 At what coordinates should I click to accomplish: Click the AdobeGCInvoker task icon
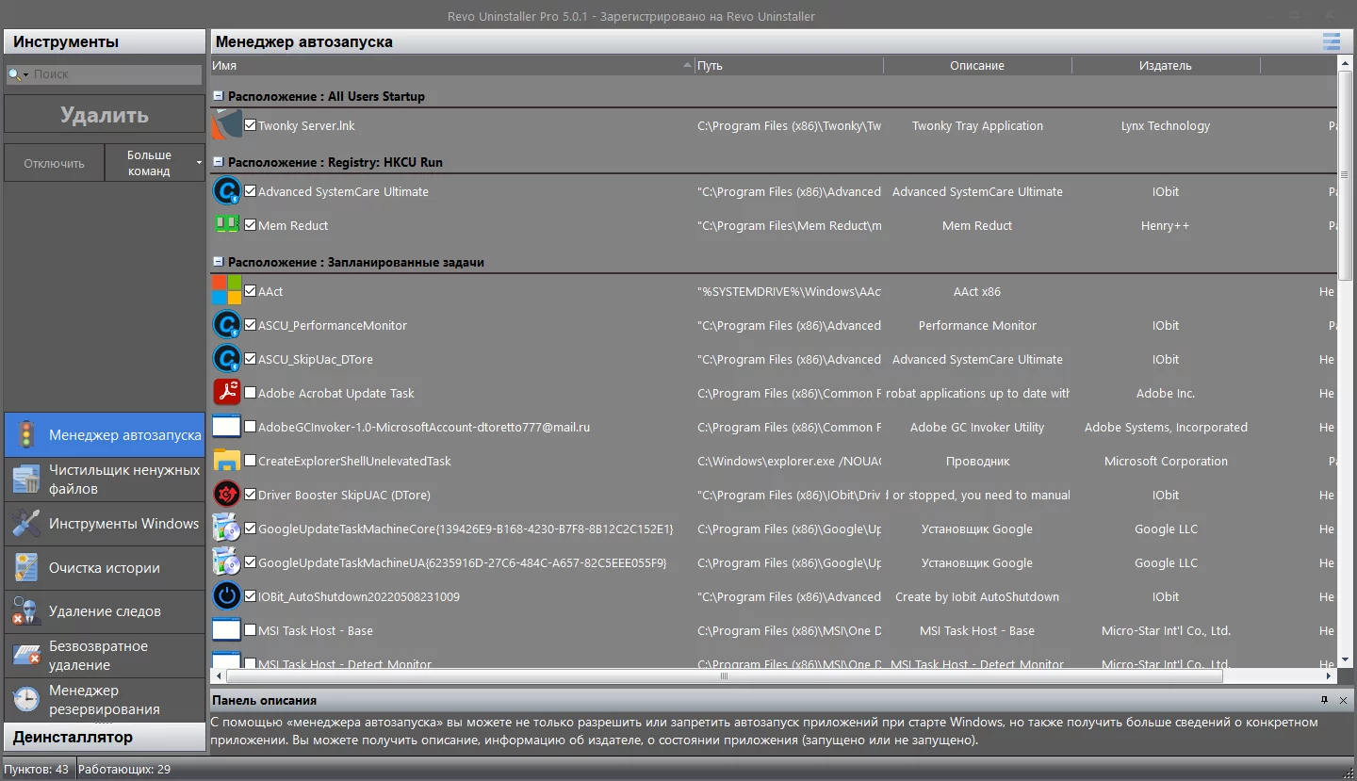(227, 427)
